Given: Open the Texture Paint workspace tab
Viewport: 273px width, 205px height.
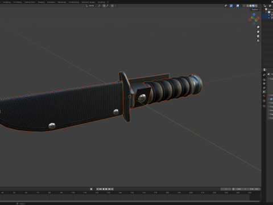Looking at the screenshot, I should 30,2.
